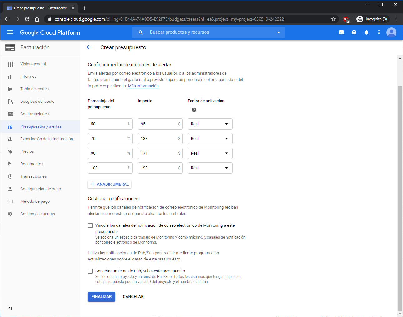Viewport: 403px width, 317px height.
Task: Collapse the left sidebar panel
Action: (x=10, y=308)
